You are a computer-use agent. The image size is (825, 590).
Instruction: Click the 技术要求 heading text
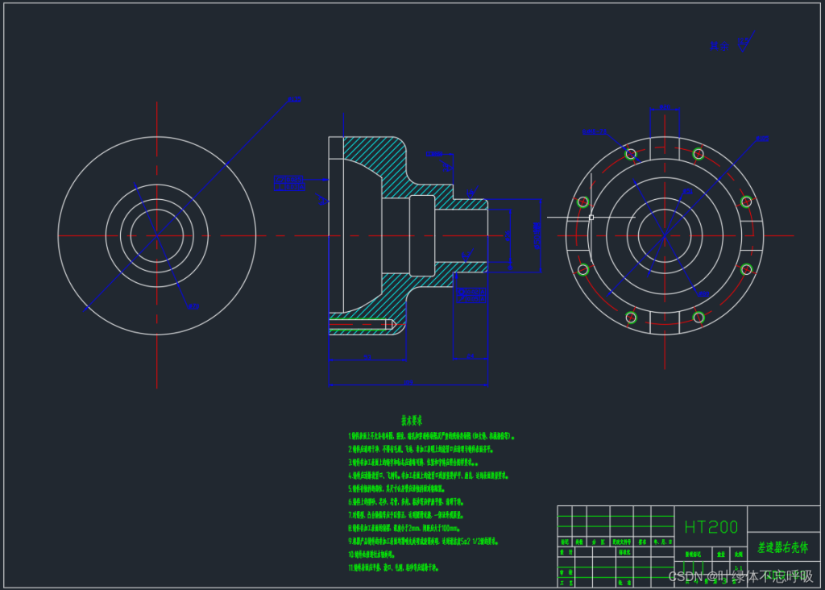pyautogui.click(x=412, y=421)
